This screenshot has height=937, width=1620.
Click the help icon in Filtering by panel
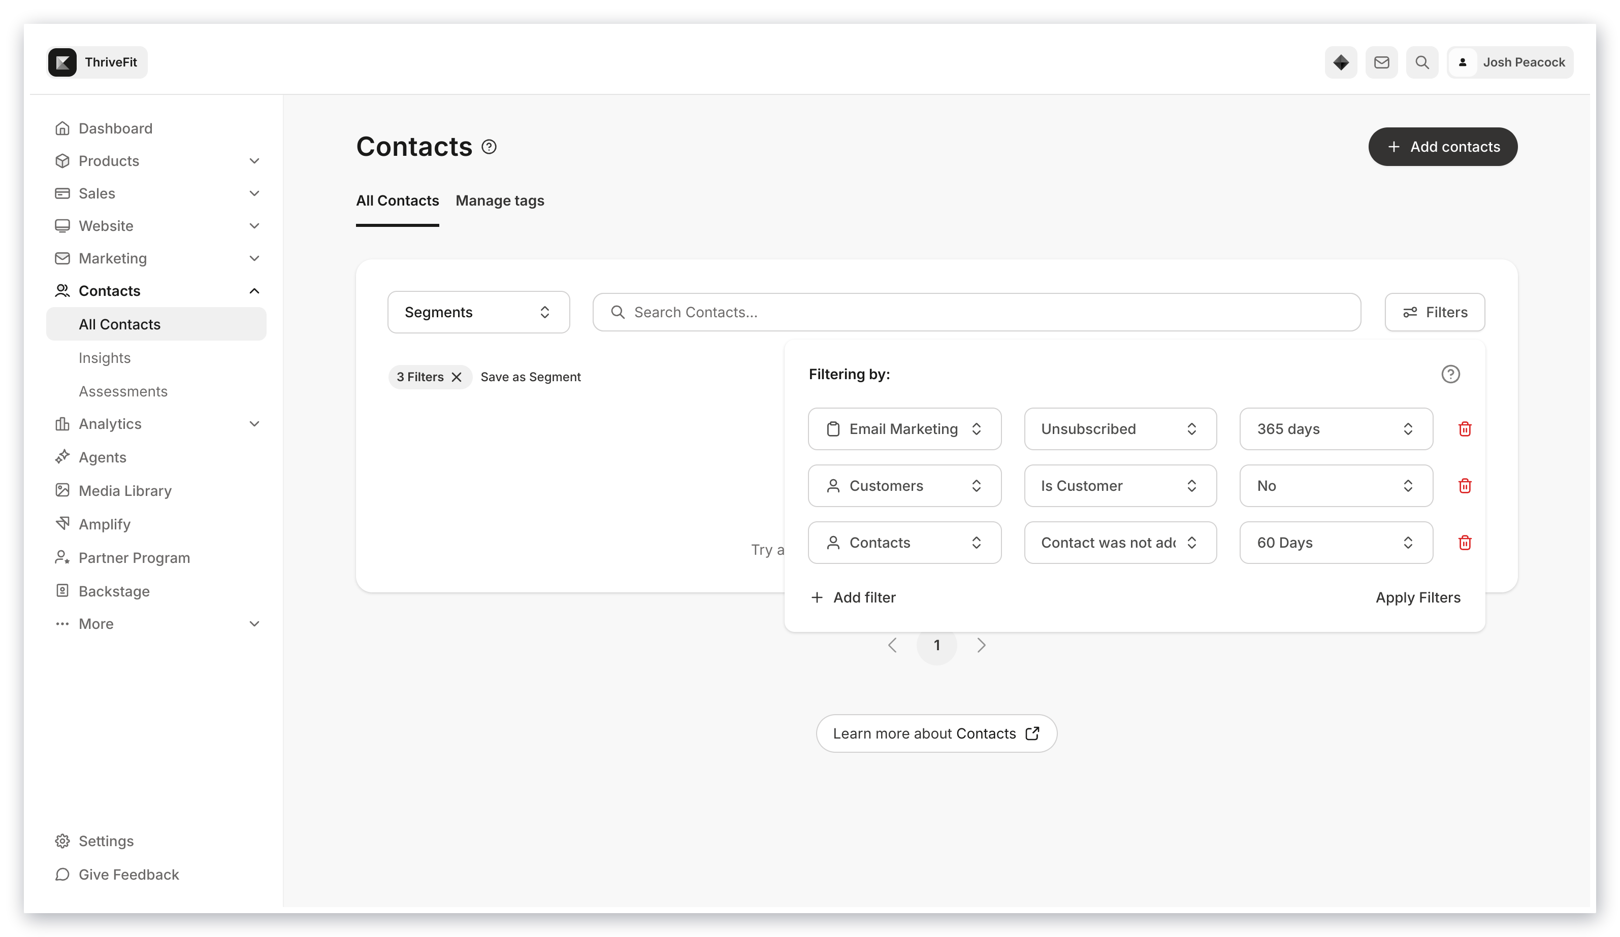pos(1450,374)
